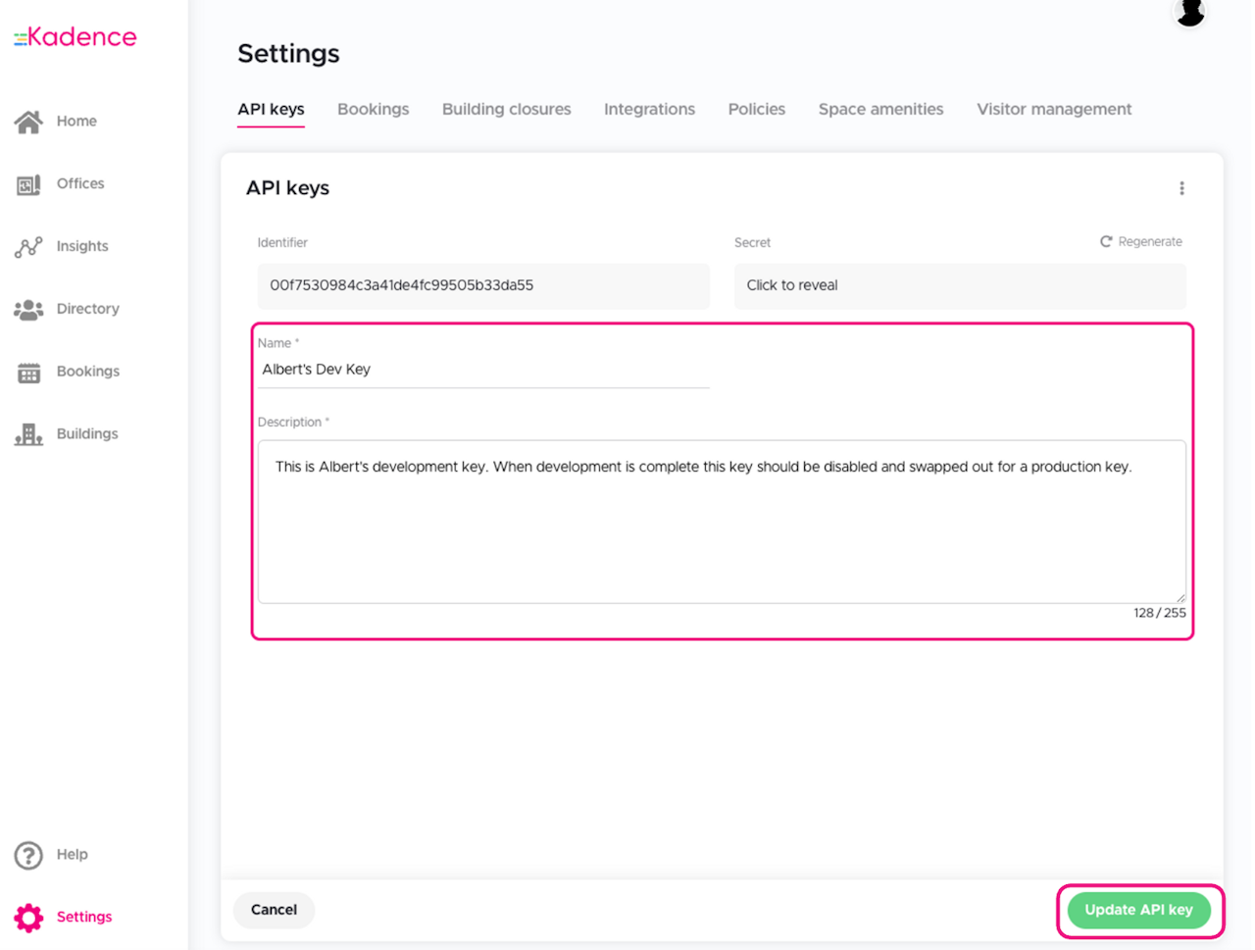Click the Home icon in sidebar
The width and height of the screenshot is (1255, 950).
(x=28, y=122)
